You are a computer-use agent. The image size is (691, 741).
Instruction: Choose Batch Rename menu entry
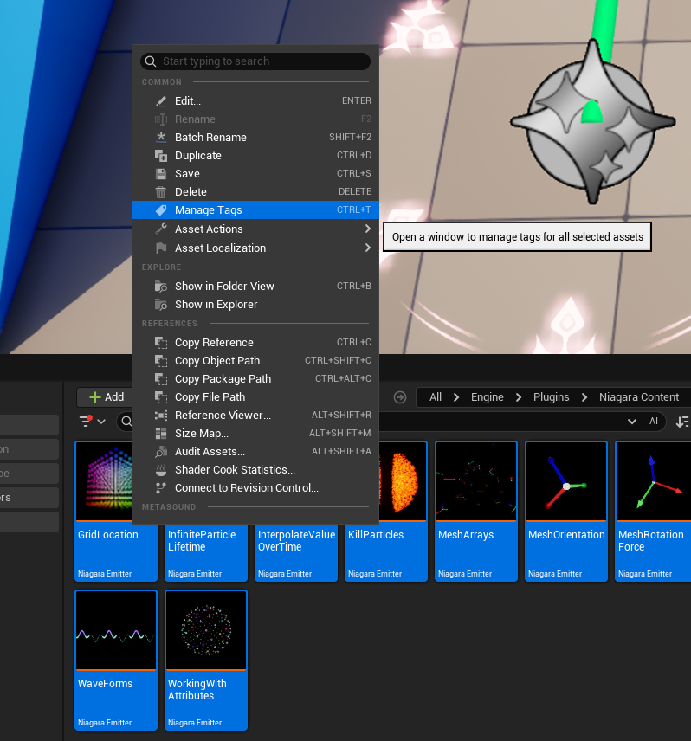coord(255,138)
